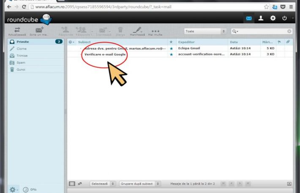The width and height of the screenshot is (300, 193).
Task: Sort messages by Expeditor column header
Action: pos(186,42)
